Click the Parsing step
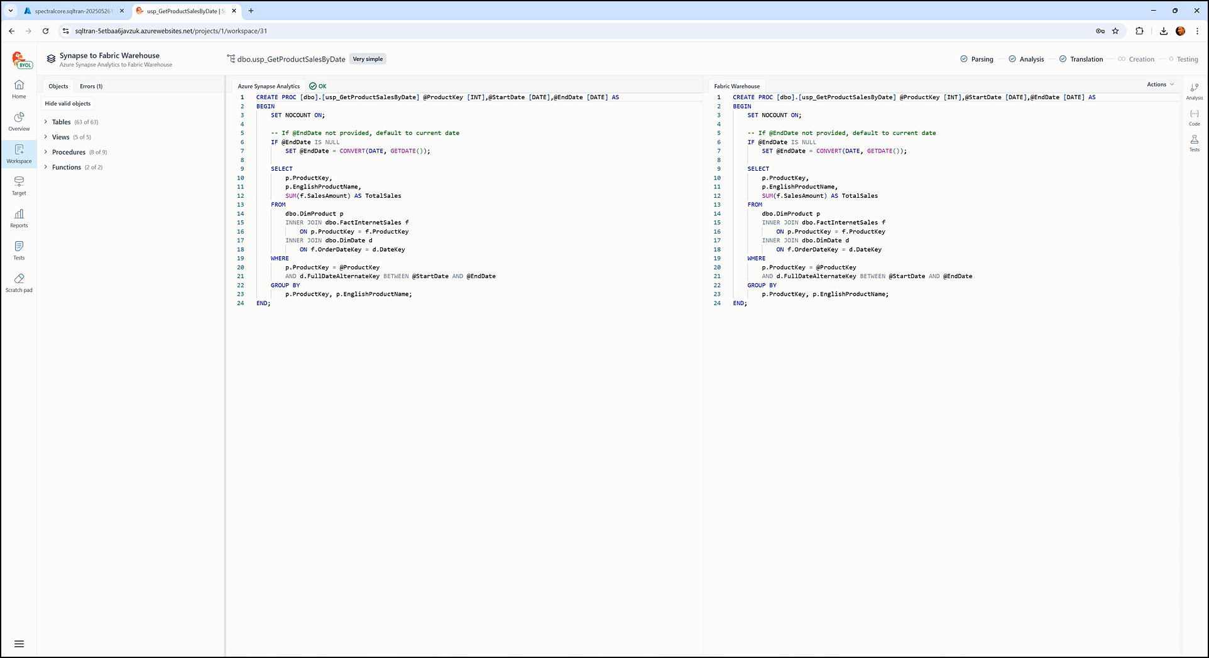 point(976,59)
